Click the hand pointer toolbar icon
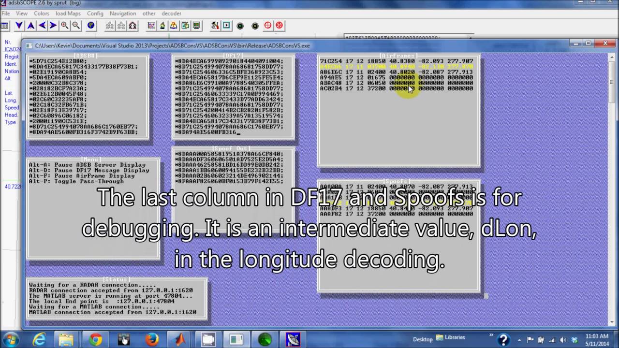This screenshot has width=619, height=348. pos(162,26)
